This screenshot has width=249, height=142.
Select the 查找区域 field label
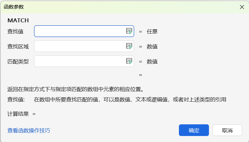click(x=18, y=46)
